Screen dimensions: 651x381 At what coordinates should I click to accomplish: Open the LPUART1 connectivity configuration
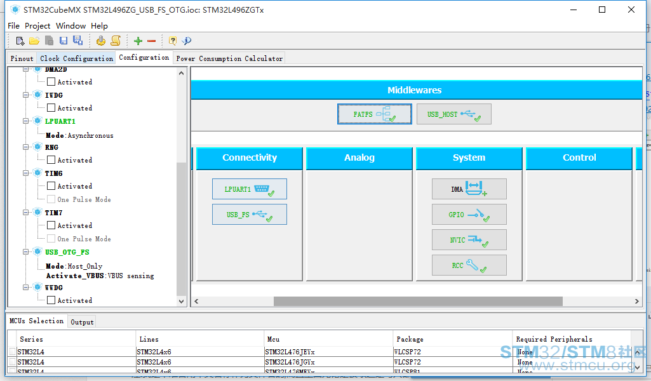(250, 189)
